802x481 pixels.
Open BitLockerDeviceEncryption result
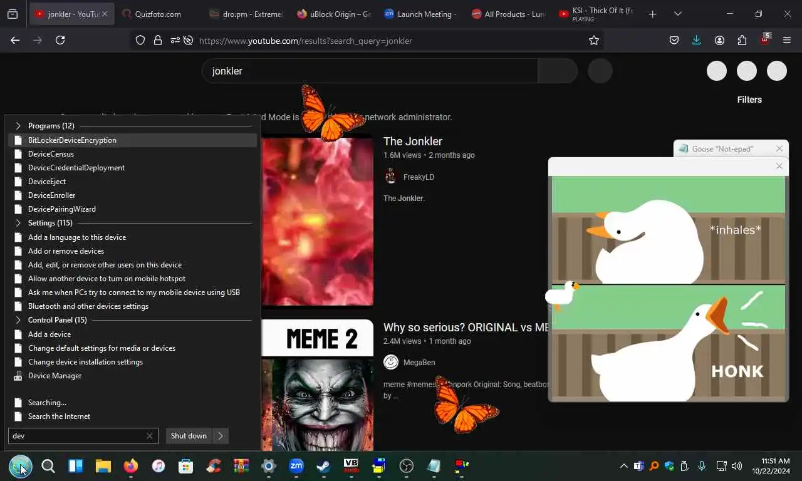click(133, 140)
